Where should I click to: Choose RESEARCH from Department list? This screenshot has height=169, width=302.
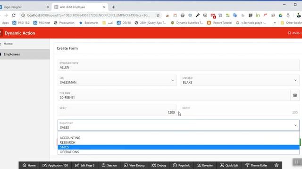click(x=178, y=142)
